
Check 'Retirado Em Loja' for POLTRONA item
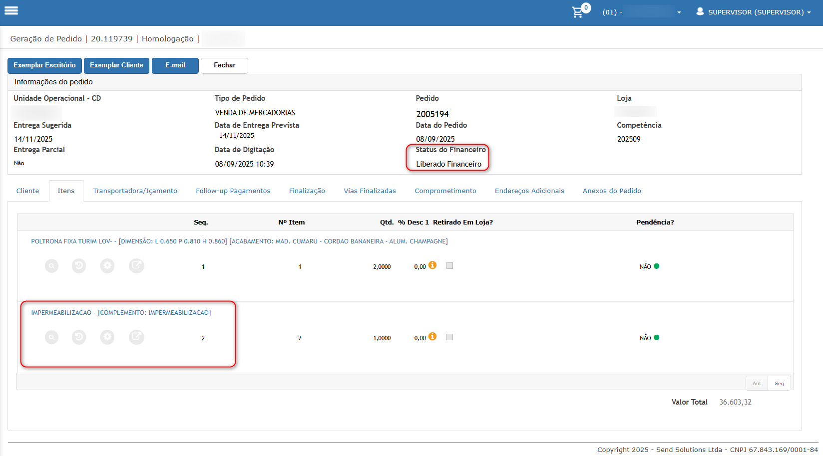coord(449,266)
